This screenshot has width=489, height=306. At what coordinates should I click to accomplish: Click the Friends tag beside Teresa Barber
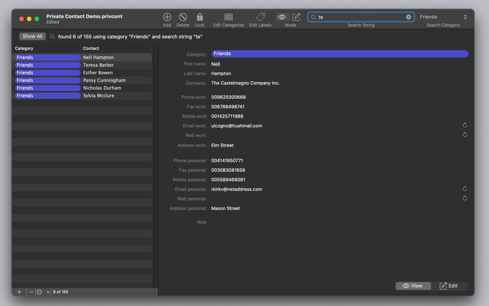(48, 65)
